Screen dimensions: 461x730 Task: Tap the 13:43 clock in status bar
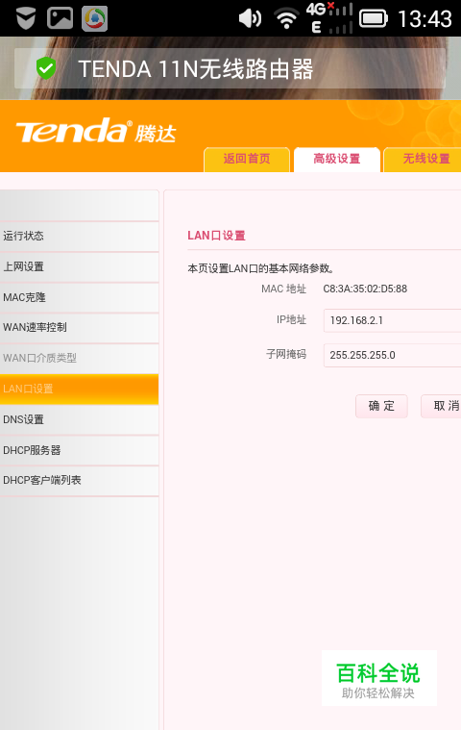[x=425, y=19]
